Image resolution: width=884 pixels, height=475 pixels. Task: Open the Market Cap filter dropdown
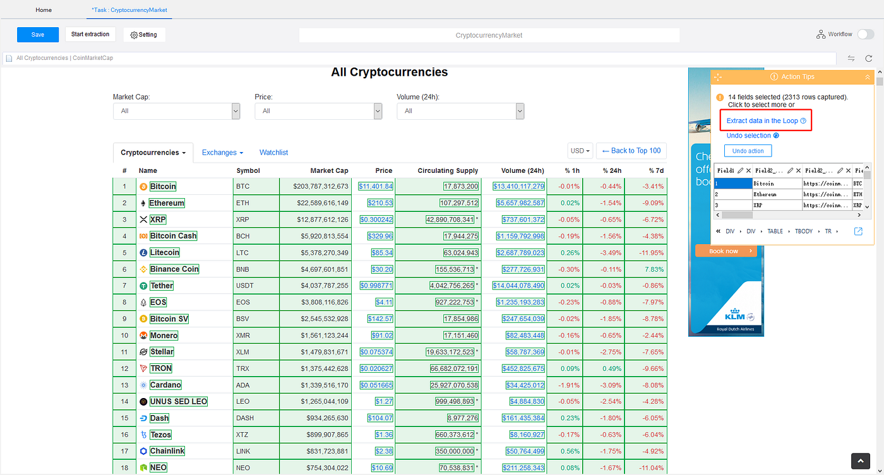tap(177, 111)
